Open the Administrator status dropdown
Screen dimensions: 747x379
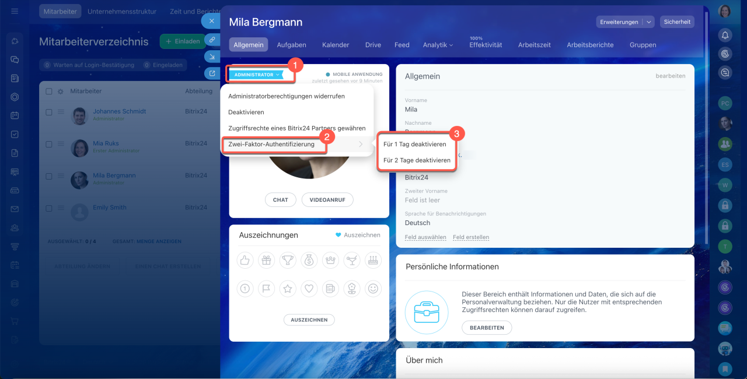[256, 75]
